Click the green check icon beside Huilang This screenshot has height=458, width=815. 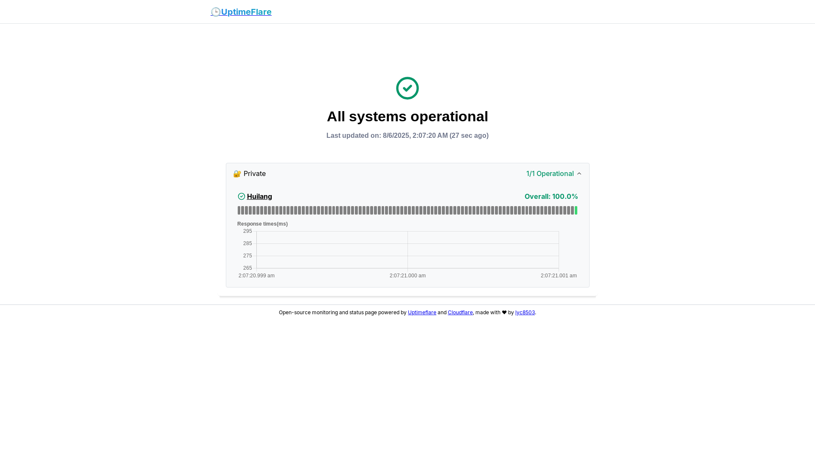[242, 196]
